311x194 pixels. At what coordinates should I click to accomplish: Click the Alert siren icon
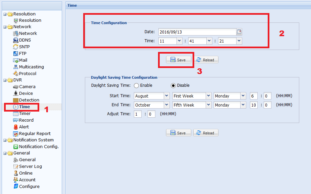16,127
